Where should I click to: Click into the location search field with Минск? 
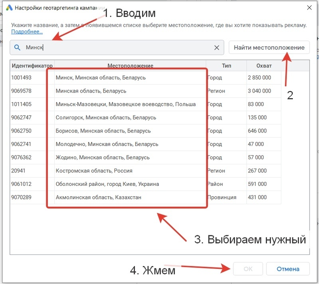(117, 47)
